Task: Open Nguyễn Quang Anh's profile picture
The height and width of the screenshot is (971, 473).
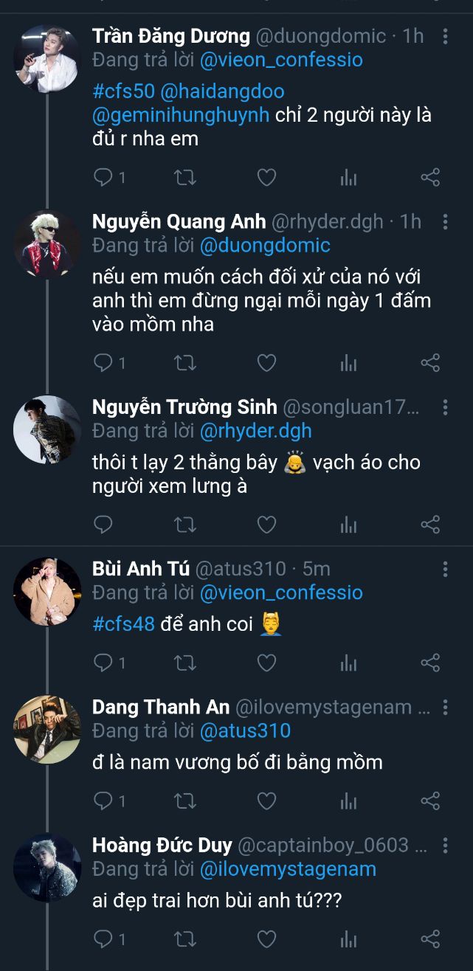Action: coord(47,244)
